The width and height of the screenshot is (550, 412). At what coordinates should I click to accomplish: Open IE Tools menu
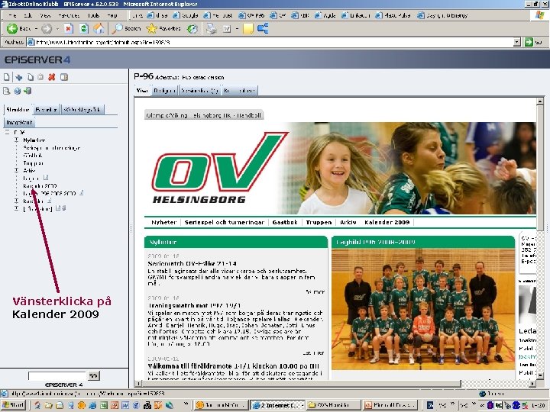[94, 15]
